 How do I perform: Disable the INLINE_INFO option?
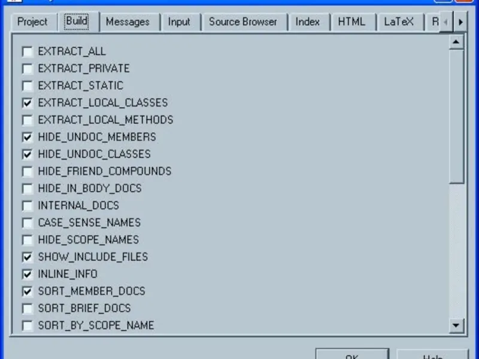[28, 274]
